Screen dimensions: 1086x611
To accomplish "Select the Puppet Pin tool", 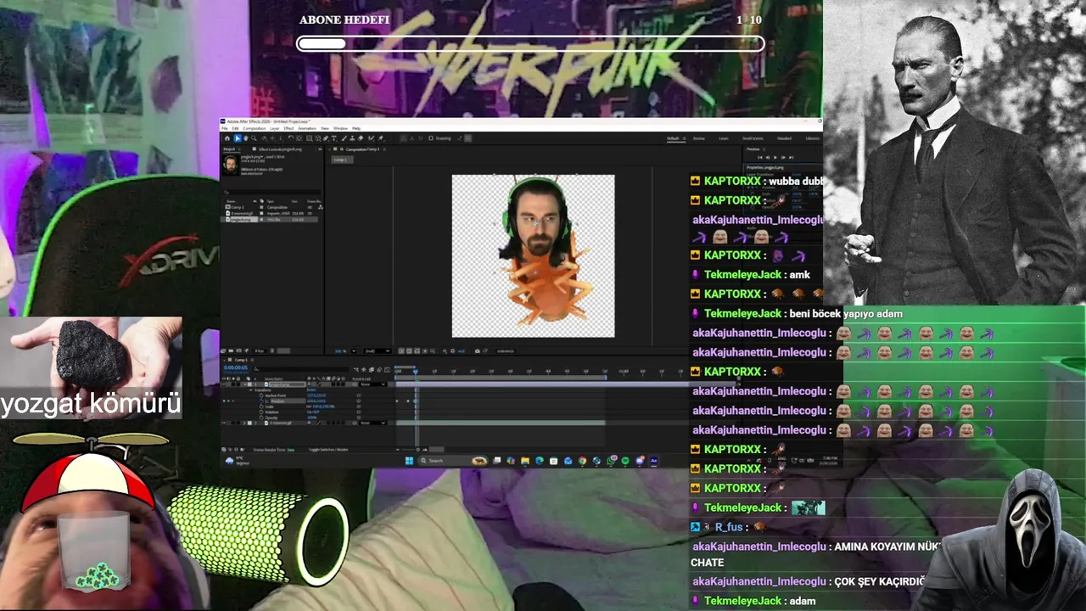I will pyautogui.click(x=380, y=138).
